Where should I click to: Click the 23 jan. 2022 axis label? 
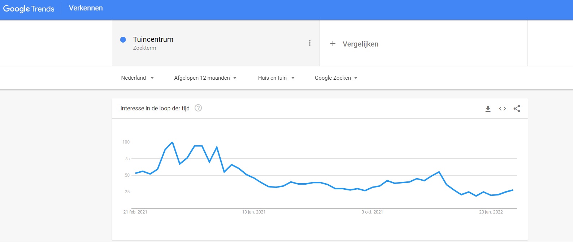tap(491, 212)
